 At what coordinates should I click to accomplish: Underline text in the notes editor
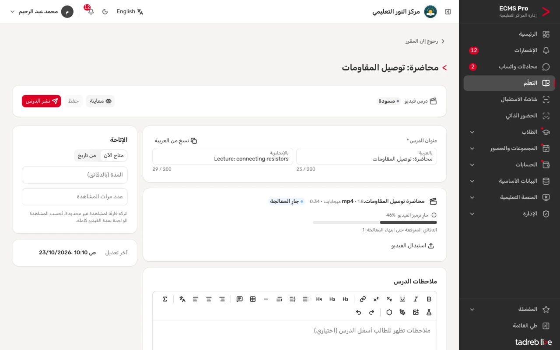click(402, 299)
